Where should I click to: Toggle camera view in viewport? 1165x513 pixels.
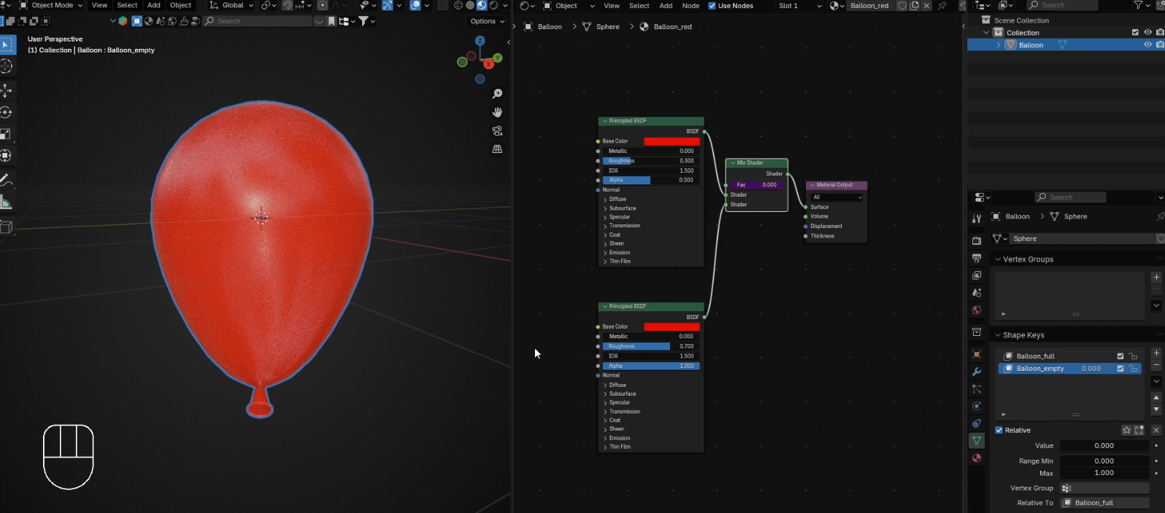click(x=497, y=131)
